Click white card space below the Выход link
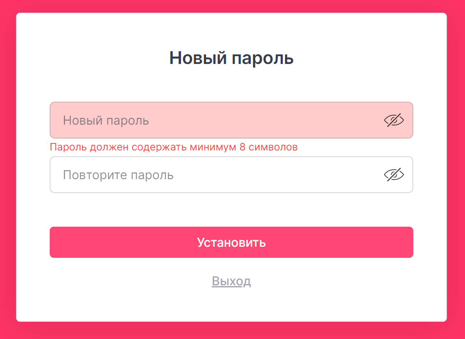Screen dimensions: 465x339 [x=231, y=305]
